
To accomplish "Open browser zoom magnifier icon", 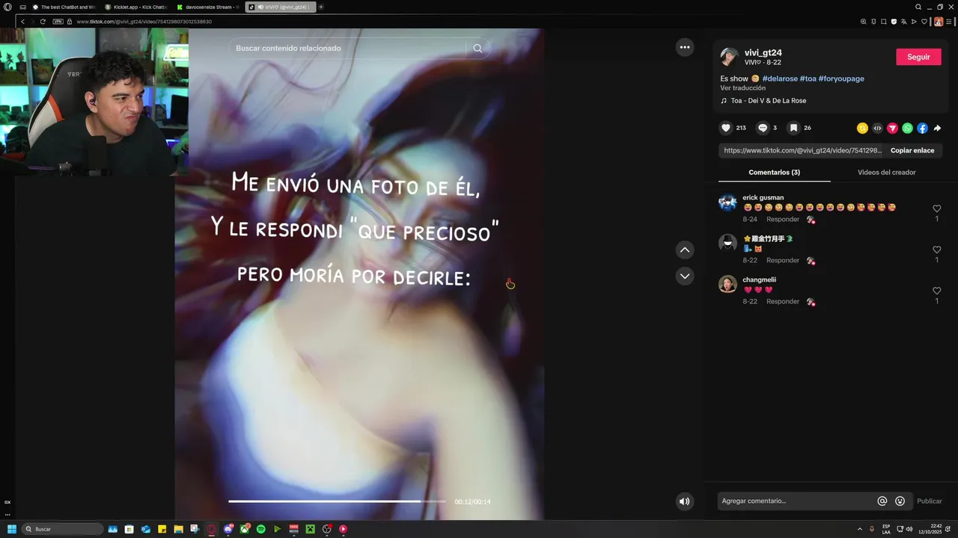I will [x=863, y=22].
